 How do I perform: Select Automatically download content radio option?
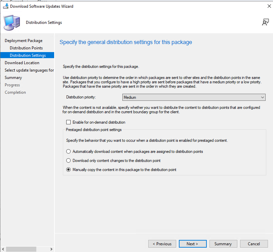click(x=69, y=152)
